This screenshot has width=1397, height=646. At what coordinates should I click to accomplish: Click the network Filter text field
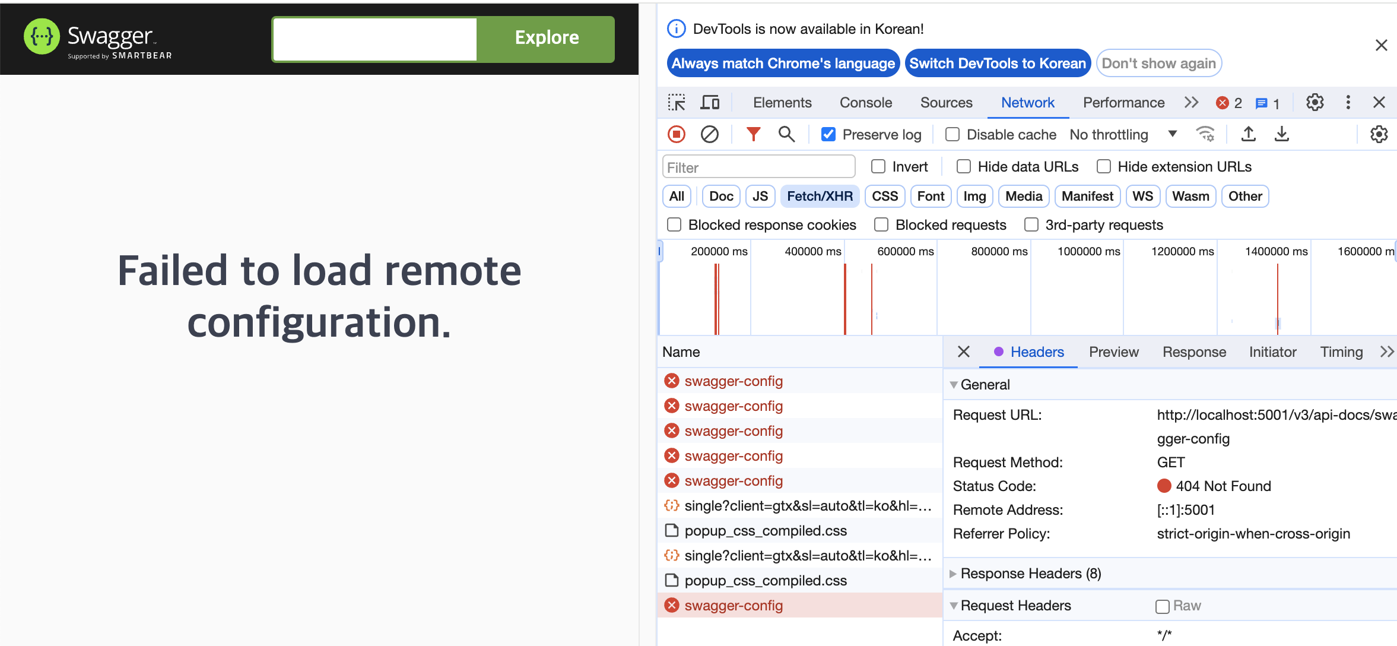(758, 167)
